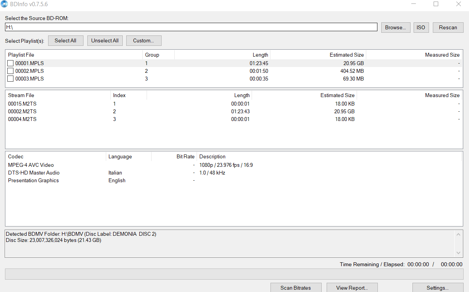469x292 pixels.
Task: Click Unselect All playlists button
Action: click(105, 40)
